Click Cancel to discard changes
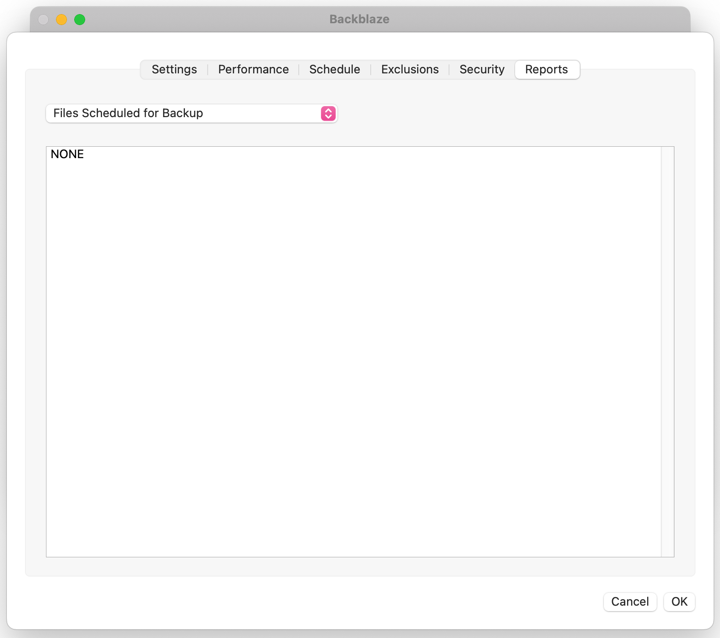This screenshot has width=720, height=638. click(x=630, y=602)
